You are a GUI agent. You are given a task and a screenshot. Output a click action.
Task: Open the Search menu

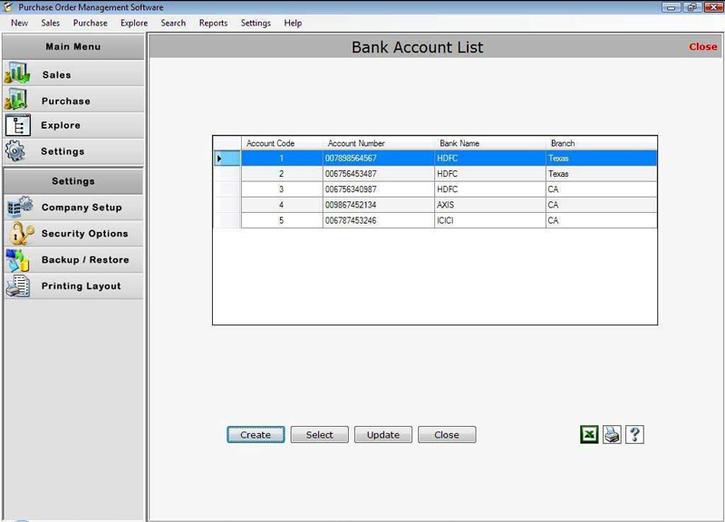[172, 23]
